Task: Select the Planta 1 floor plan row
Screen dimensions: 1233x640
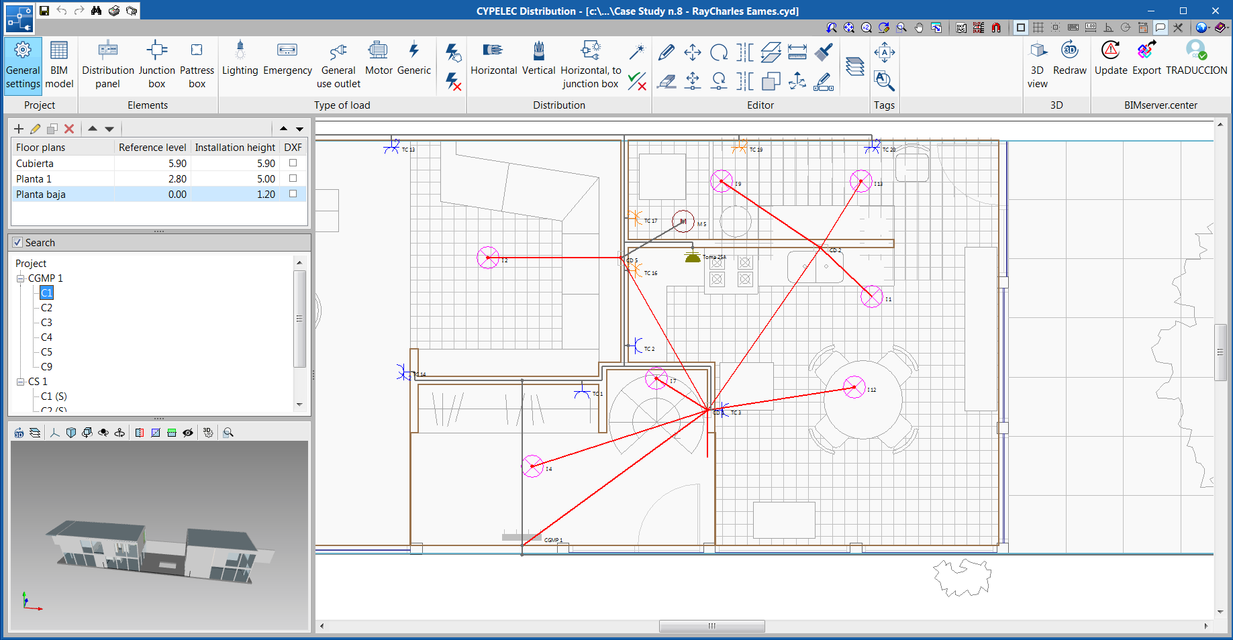Action: [x=34, y=179]
